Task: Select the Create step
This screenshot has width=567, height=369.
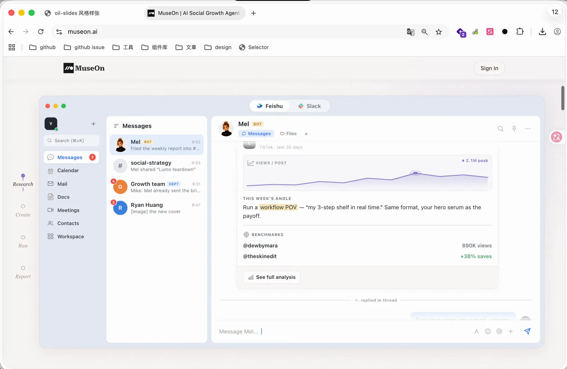Action: pos(23,211)
